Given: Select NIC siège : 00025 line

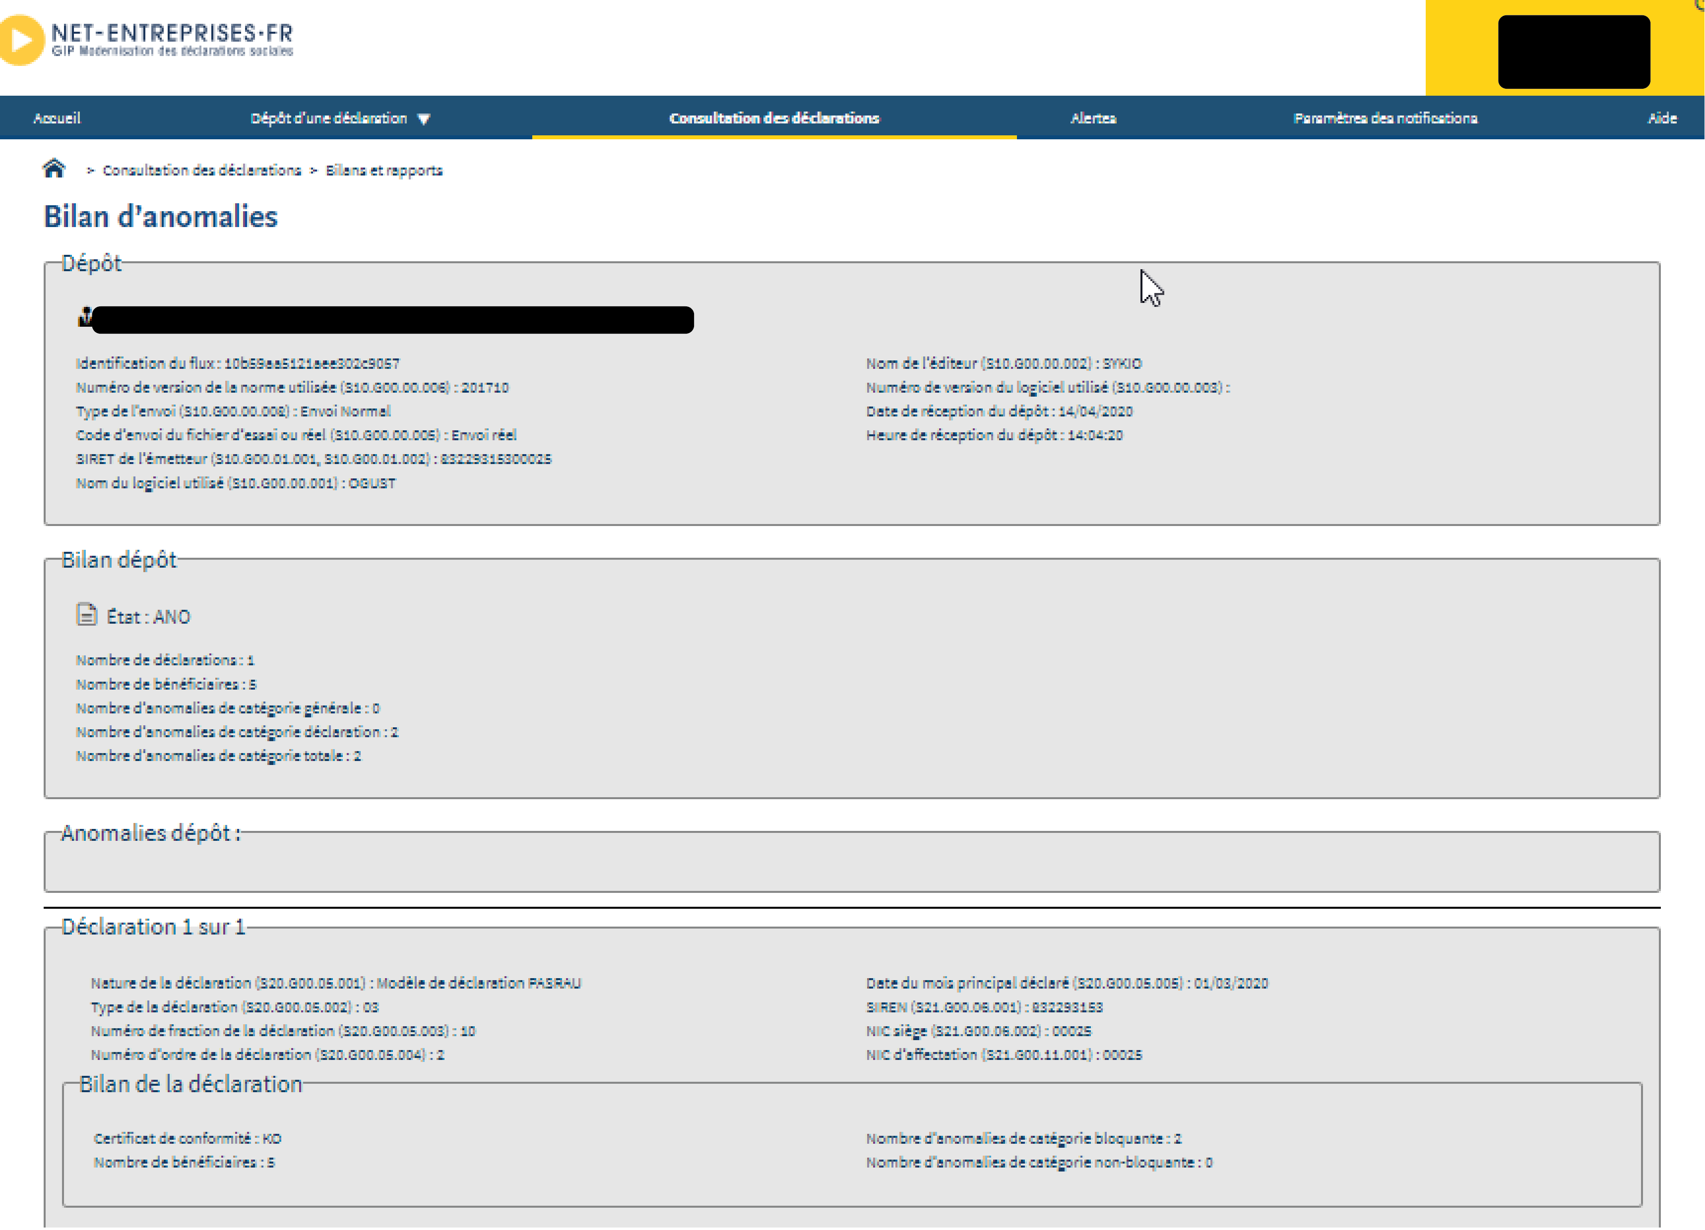Looking at the screenshot, I should 978,1031.
